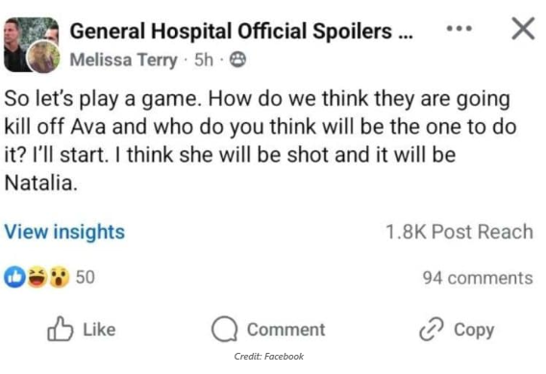Viewport: 546px width, 374px height.
Task: Click the Comment button label
Action: pyautogui.click(x=285, y=330)
